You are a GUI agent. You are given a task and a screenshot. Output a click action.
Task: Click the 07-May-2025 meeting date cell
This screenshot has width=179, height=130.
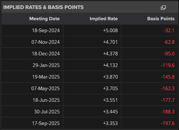point(45,89)
